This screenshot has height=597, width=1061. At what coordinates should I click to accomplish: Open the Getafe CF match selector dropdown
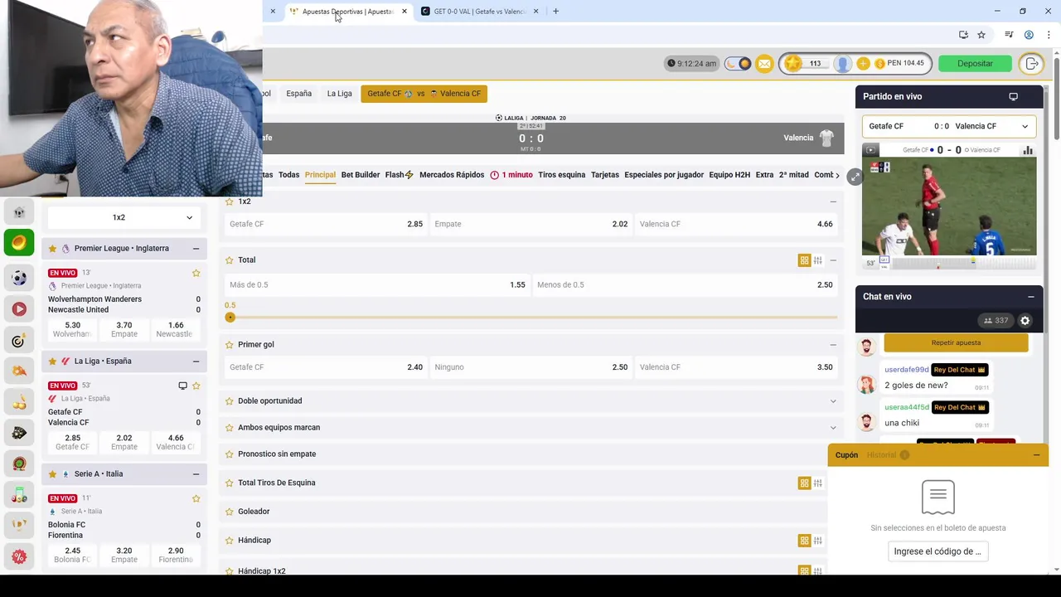pos(949,126)
